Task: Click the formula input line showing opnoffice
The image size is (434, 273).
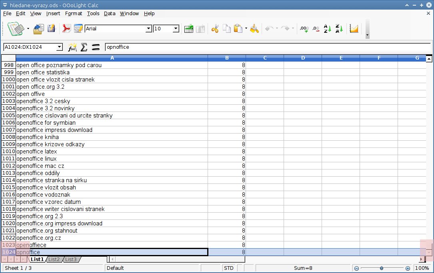Action: (x=268, y=47)
